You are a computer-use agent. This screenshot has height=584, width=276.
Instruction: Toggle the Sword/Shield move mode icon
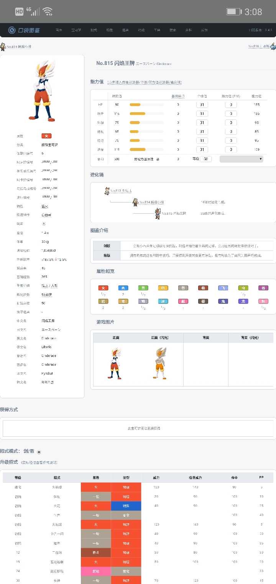click(39, 452)
